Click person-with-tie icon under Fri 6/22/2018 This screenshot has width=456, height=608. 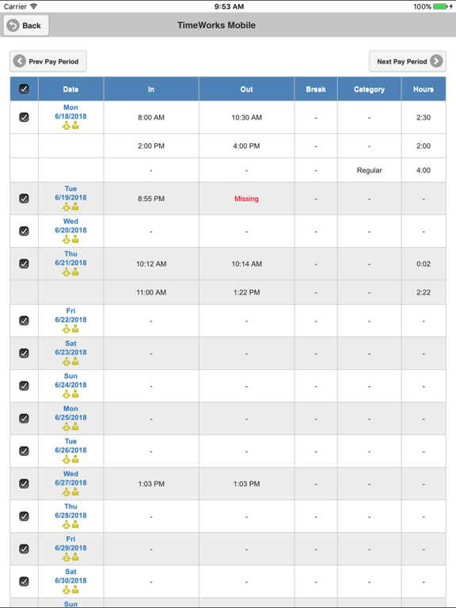coord(75,329)
